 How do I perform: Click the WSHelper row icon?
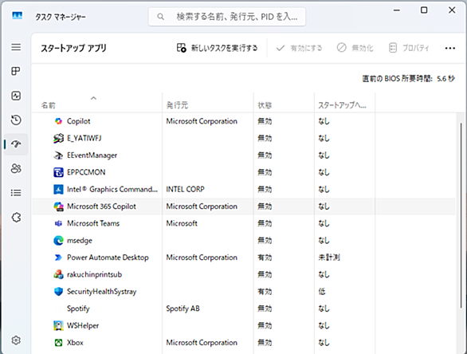tap(58, 325)
